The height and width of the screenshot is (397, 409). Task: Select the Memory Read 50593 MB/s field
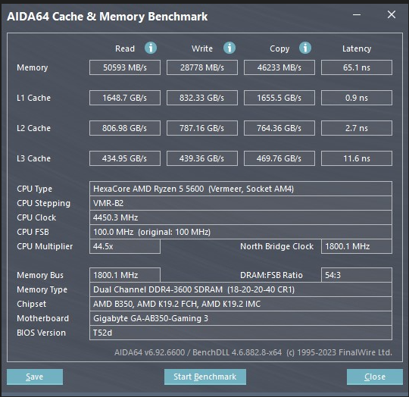pyautogui.click(x=125, y=67)
